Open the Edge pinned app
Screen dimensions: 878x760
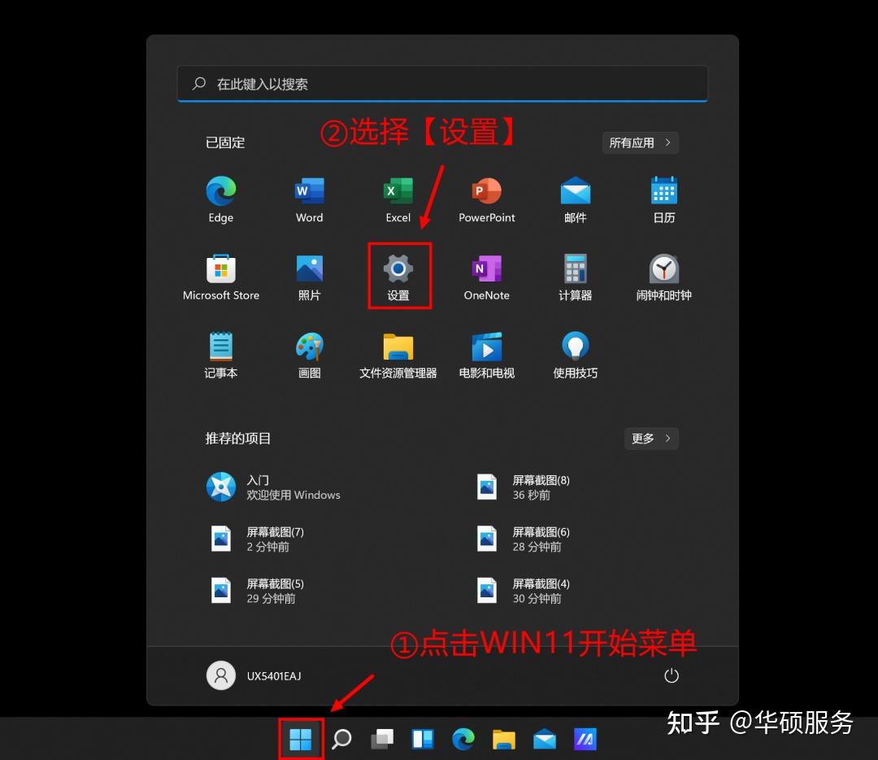pos(220,199)
